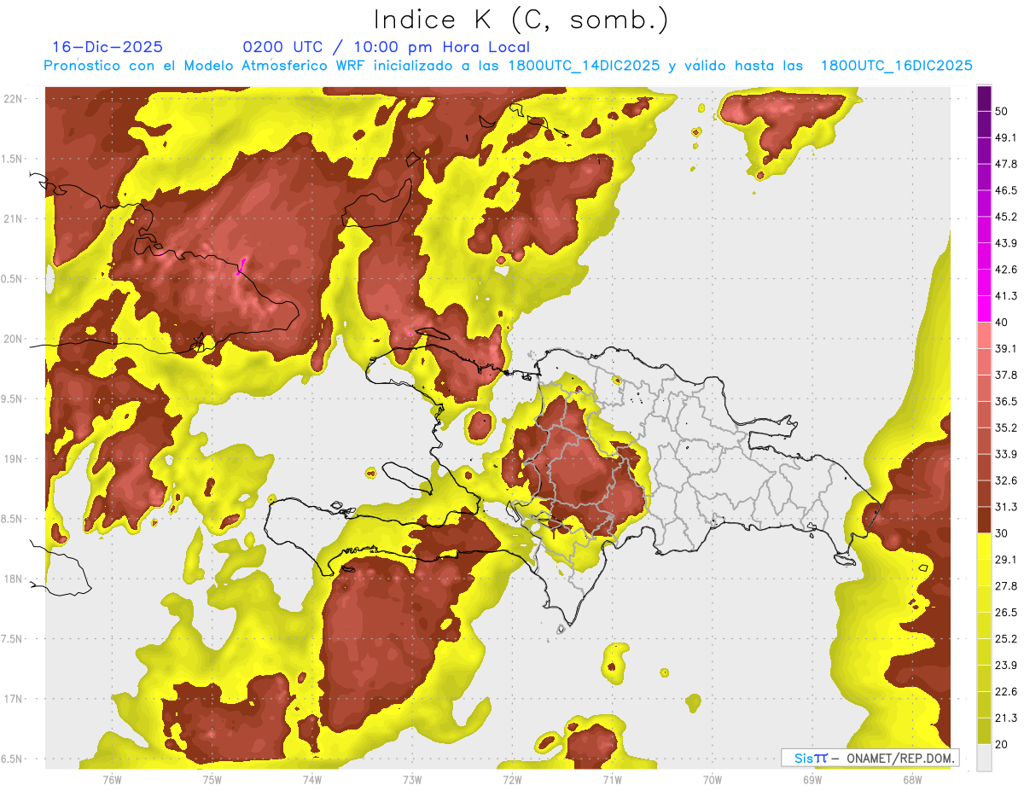
Task: Click the '75W' longitude label
Action: pos(212,780)
